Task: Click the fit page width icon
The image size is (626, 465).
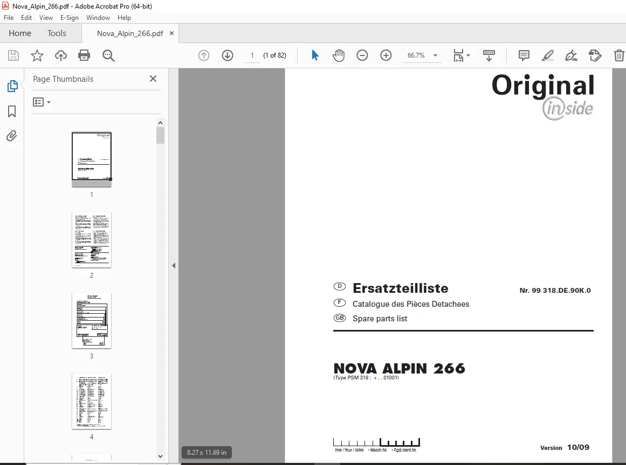Action: coord(458,55)
